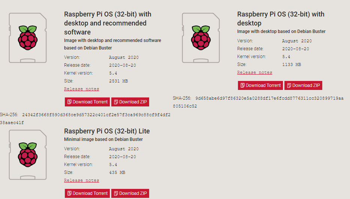Image resolution: width=350 pixels, height=199 pixels.
Task: Download ZIP for desktop and recommended software image
Action: point(130,102)
